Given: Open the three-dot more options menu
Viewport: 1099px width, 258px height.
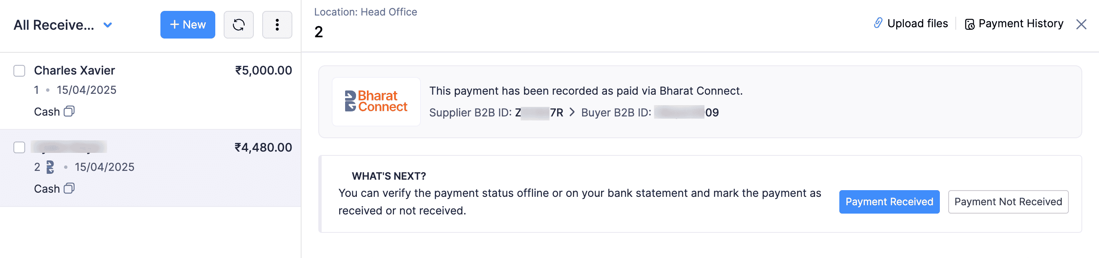Looking at the screenshot, I should tap(277, 25).
